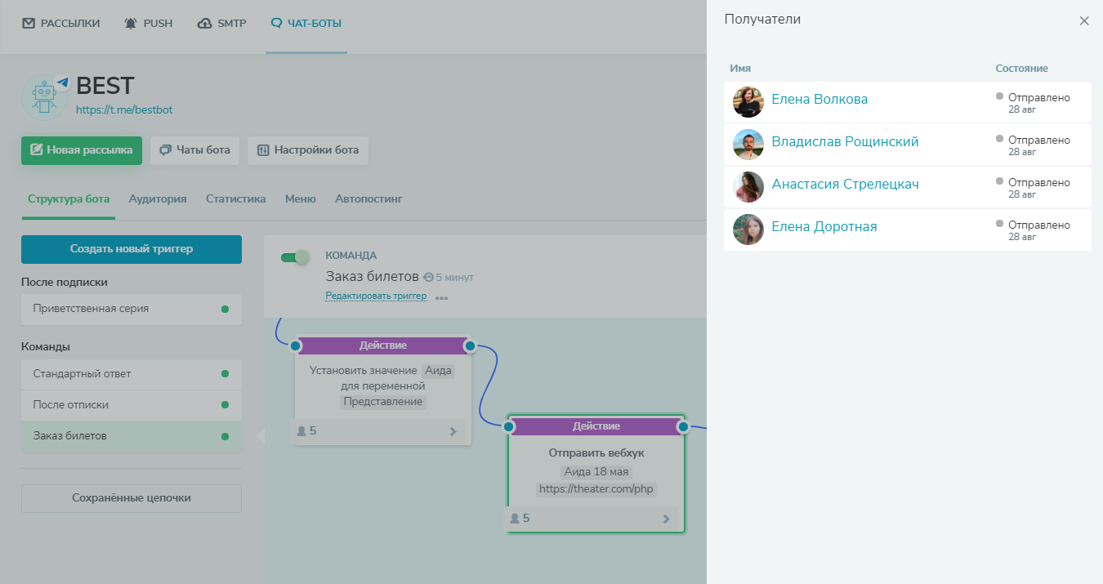Image resolution: width=1103 pixels, height=584 pixels.
Task: Open the https://t.me/bestbot link
Action: tap(124, 109)
